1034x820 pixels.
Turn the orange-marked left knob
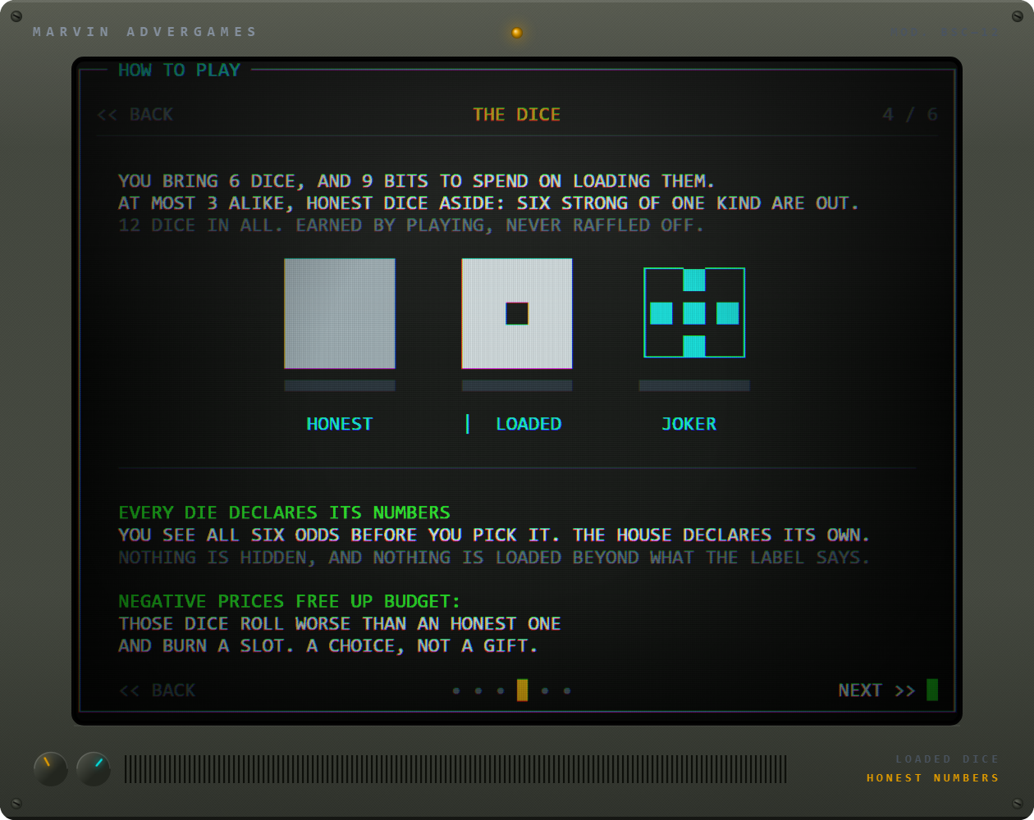pos(51,769)
